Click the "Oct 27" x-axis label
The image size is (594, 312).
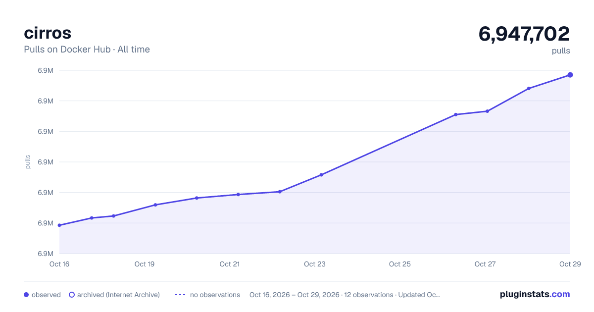485,264
